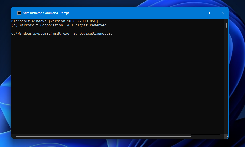Click the 'C:\Windows\system32>' prompt text
This screenshot has width=245, height=147.
(32, 33)
